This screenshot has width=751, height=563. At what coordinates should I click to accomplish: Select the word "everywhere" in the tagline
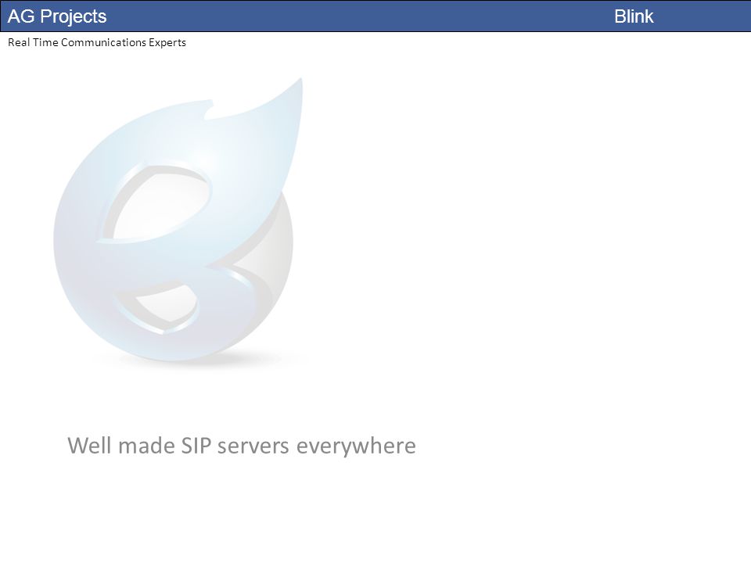357,446
